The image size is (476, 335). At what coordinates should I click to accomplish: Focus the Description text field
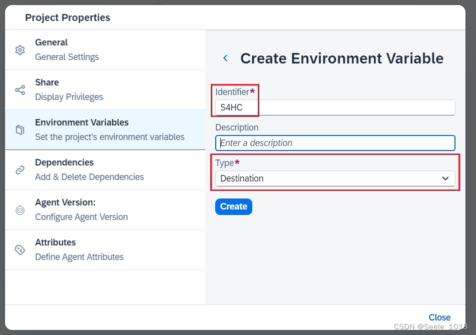(x=335, y=143)
